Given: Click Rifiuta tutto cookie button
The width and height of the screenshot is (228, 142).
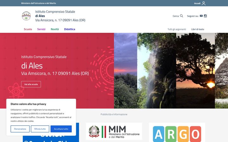Looking at the screenshot, I should [40, 129].
